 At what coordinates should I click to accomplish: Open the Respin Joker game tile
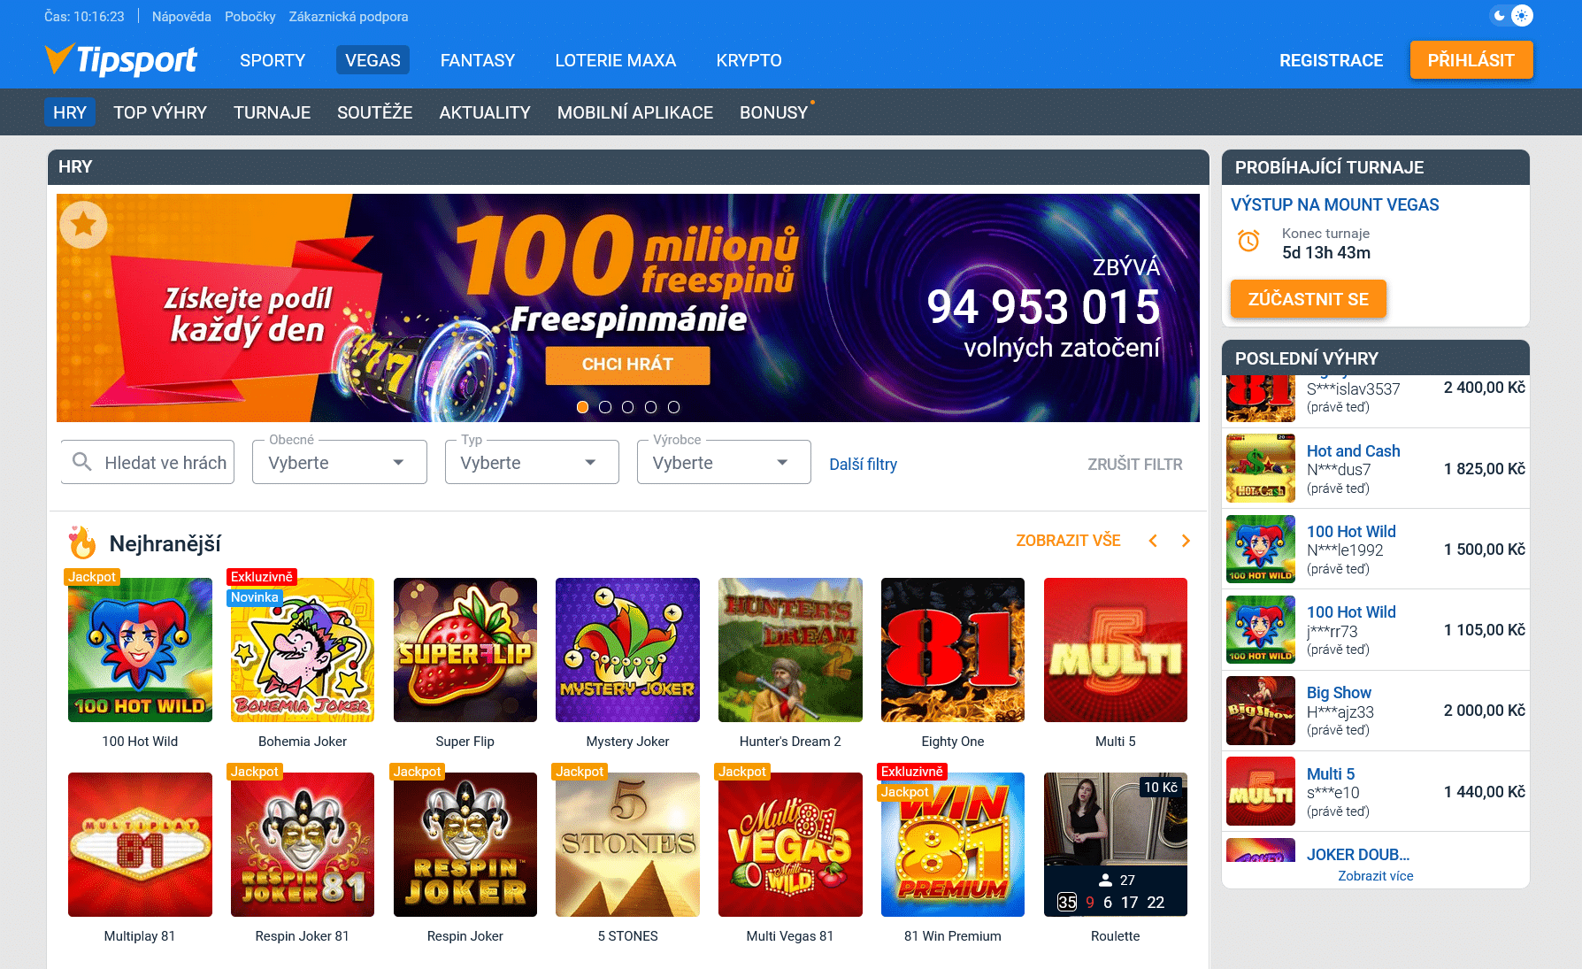[x=465, y=844]
